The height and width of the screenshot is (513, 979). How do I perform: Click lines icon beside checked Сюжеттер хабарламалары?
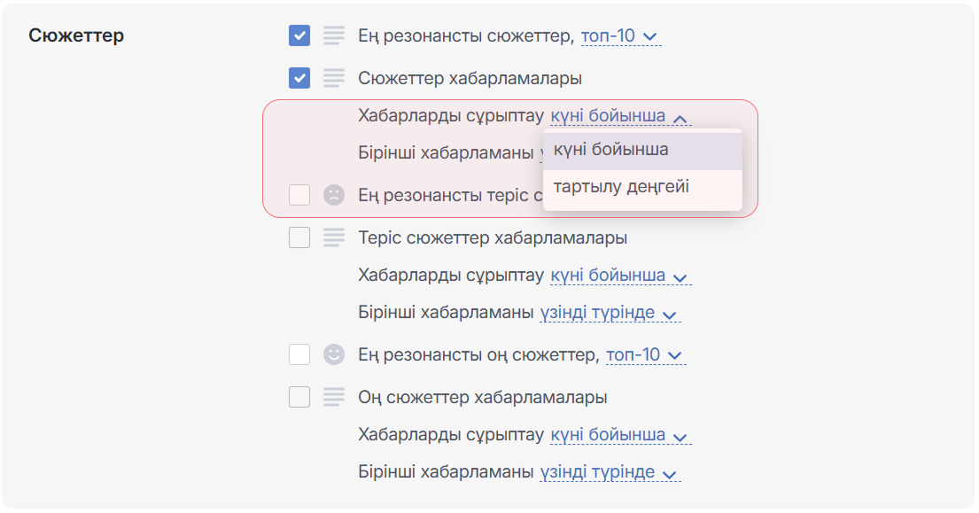point(333,78)
